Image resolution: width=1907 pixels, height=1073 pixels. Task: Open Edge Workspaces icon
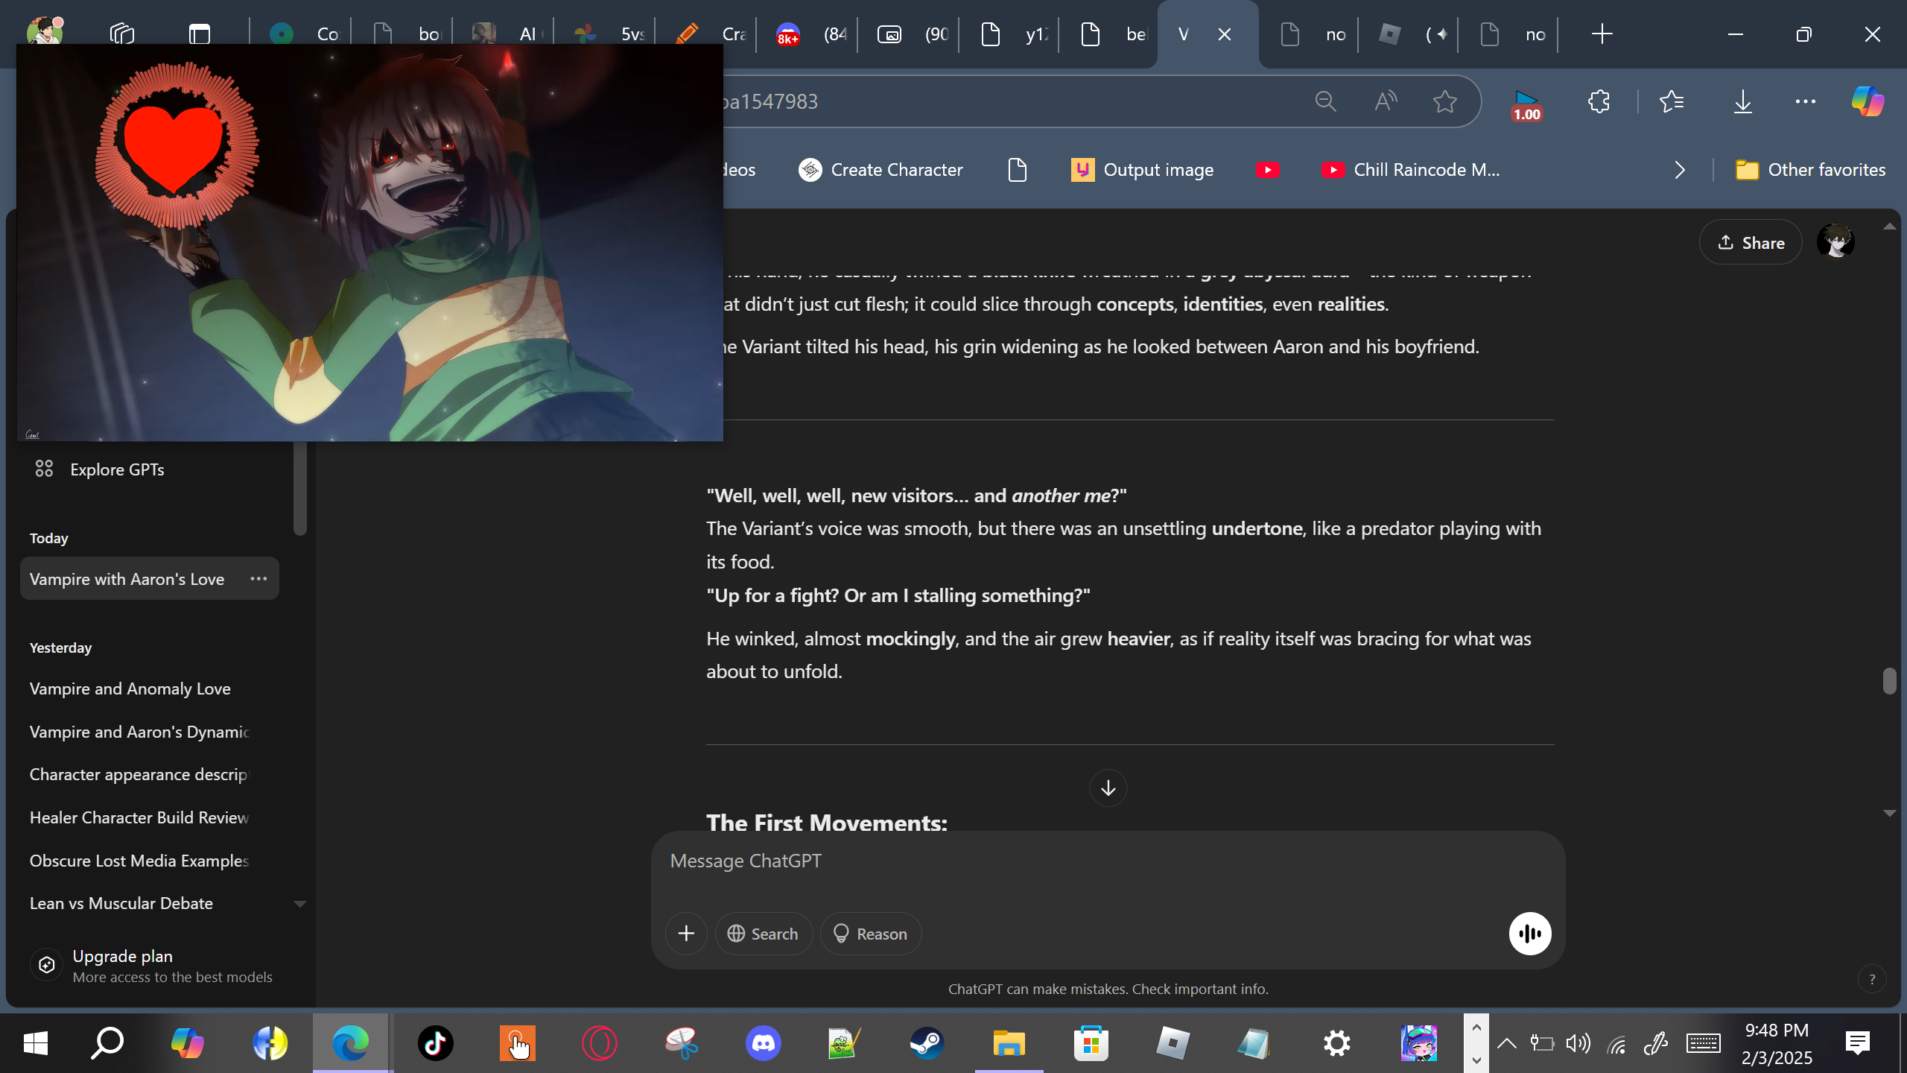coord(122,34)
